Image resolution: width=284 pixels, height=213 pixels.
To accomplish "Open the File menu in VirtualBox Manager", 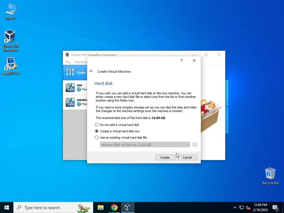I will point(68,62).
